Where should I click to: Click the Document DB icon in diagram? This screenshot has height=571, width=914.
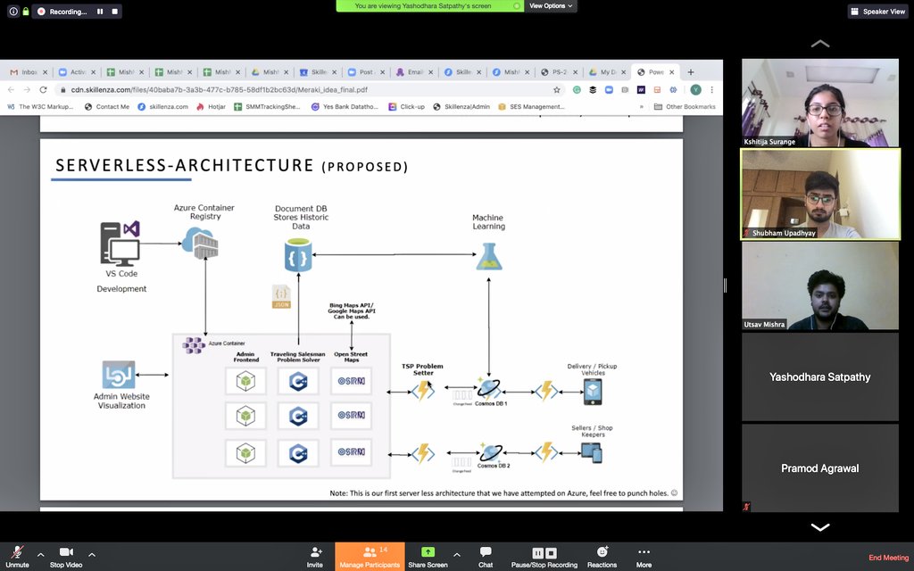[298, 254]
